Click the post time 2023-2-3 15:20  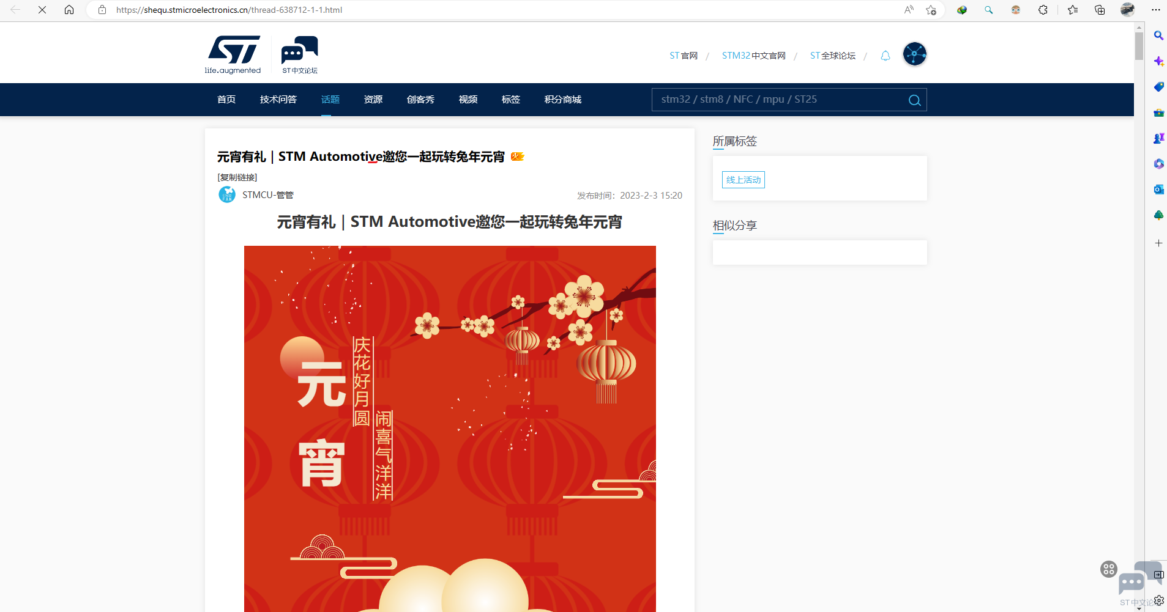(651, 196)
